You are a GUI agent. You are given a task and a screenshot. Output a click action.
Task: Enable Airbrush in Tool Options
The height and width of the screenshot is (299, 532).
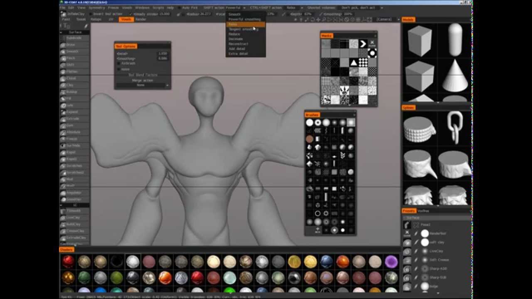click(118, 64)
